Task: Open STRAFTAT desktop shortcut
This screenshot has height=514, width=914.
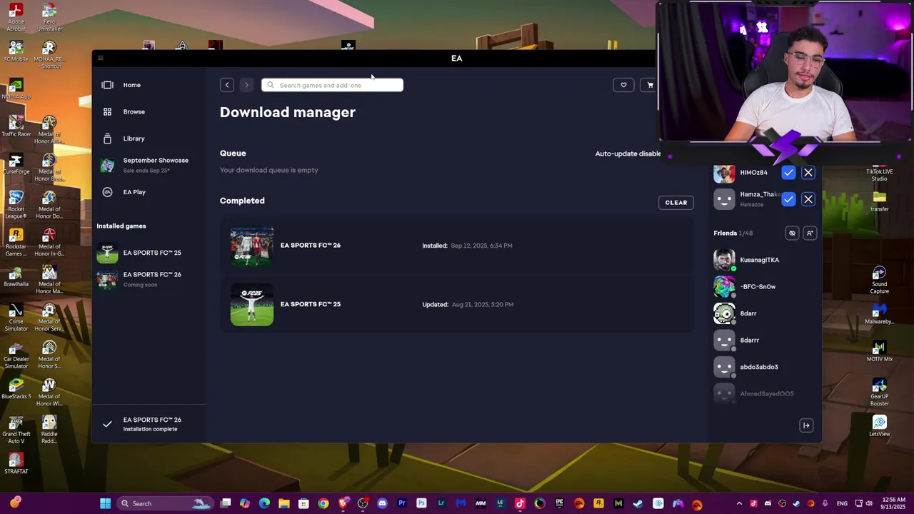Action: coord(16,464)
